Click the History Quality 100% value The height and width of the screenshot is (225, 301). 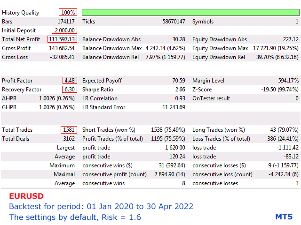(68, 13)
